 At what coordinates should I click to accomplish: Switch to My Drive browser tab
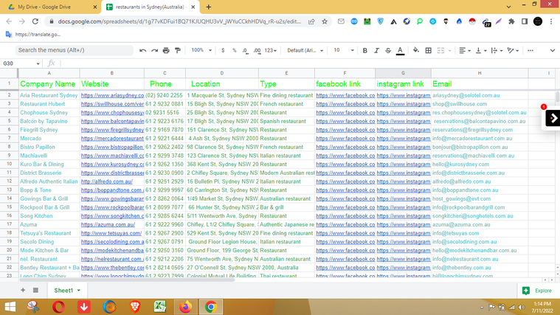pyautogui.click(x=48, y=7)
